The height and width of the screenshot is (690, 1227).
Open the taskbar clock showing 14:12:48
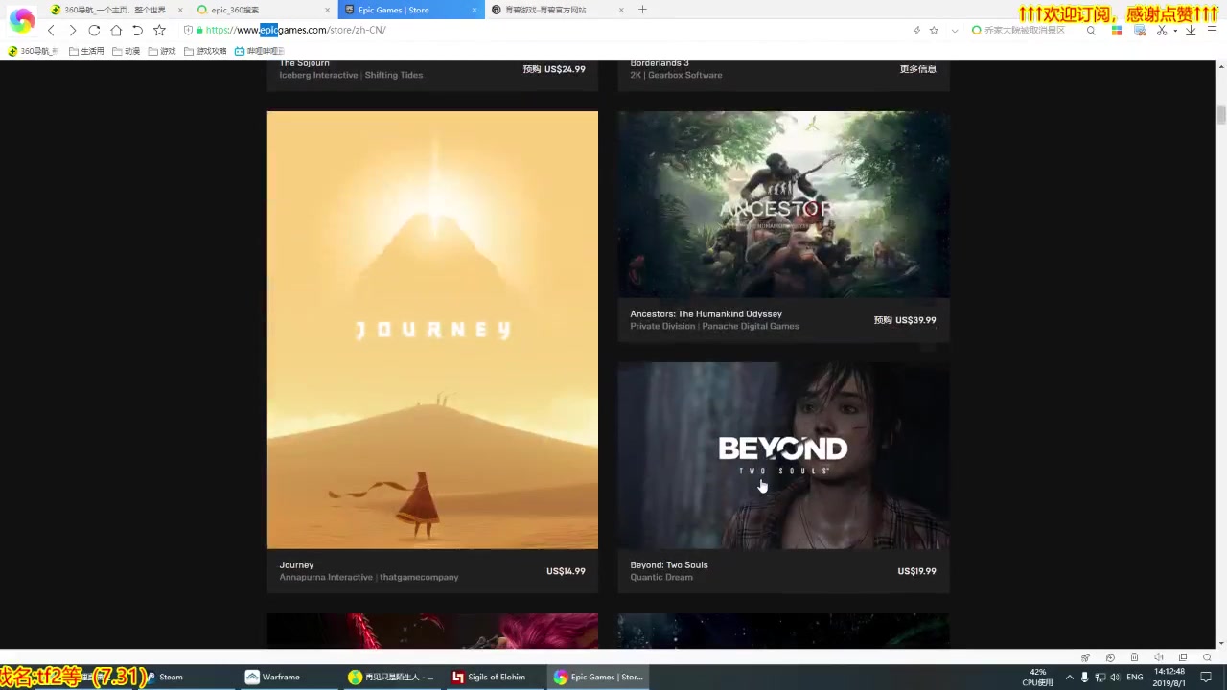[x=1169, y=678]
